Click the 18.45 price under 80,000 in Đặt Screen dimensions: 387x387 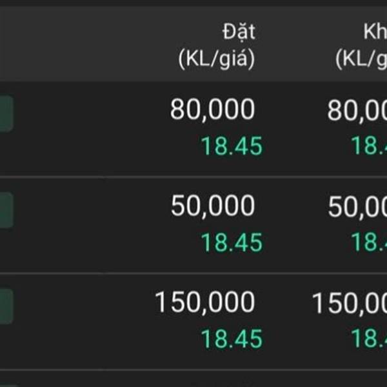[x=232, y=147]
